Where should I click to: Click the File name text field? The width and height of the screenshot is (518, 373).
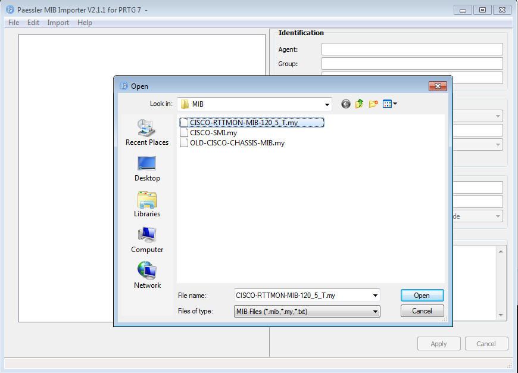pyautogui.click(x=303, y=296)
